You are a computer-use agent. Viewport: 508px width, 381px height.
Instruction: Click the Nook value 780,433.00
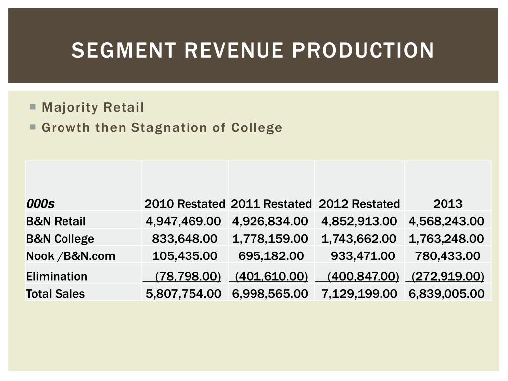[x=448, y=256]
